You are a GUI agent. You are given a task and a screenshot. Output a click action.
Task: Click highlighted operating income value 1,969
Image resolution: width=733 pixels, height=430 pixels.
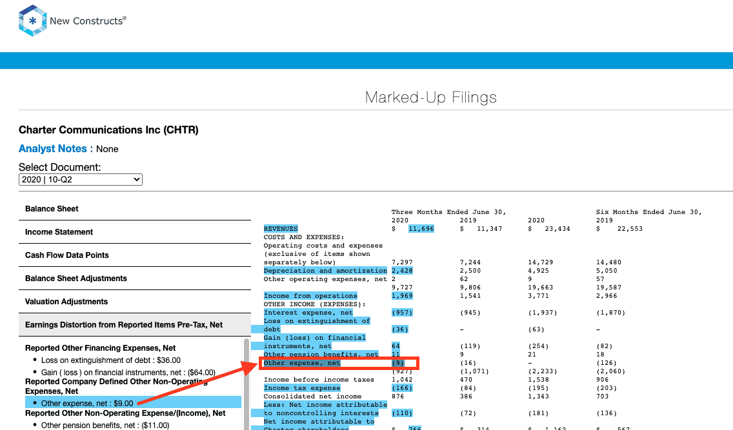(x=402, y=296)
